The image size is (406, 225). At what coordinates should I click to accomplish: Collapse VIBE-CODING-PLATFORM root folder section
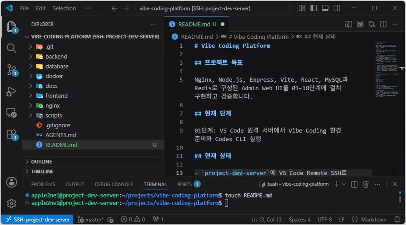point(93,37)
